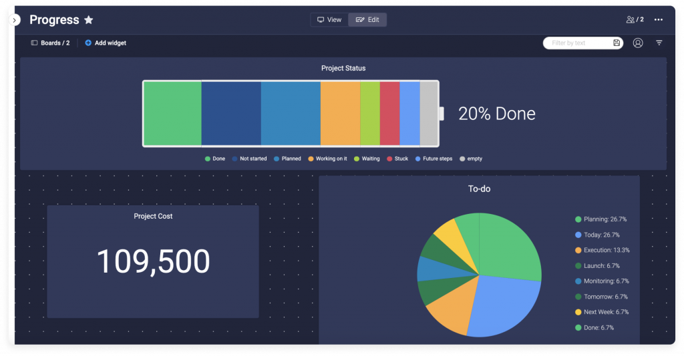This screenshot has width=684, height=356.
Task: Switch to Edit mode
Action: pyautogui.click(x=367, y=20)
